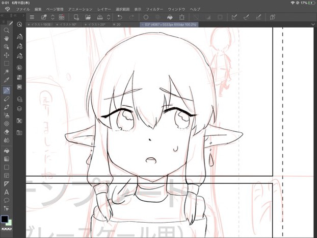Open the Quick Access palette icon
Viewport: 317px width, 238px height.
[19, 25]
